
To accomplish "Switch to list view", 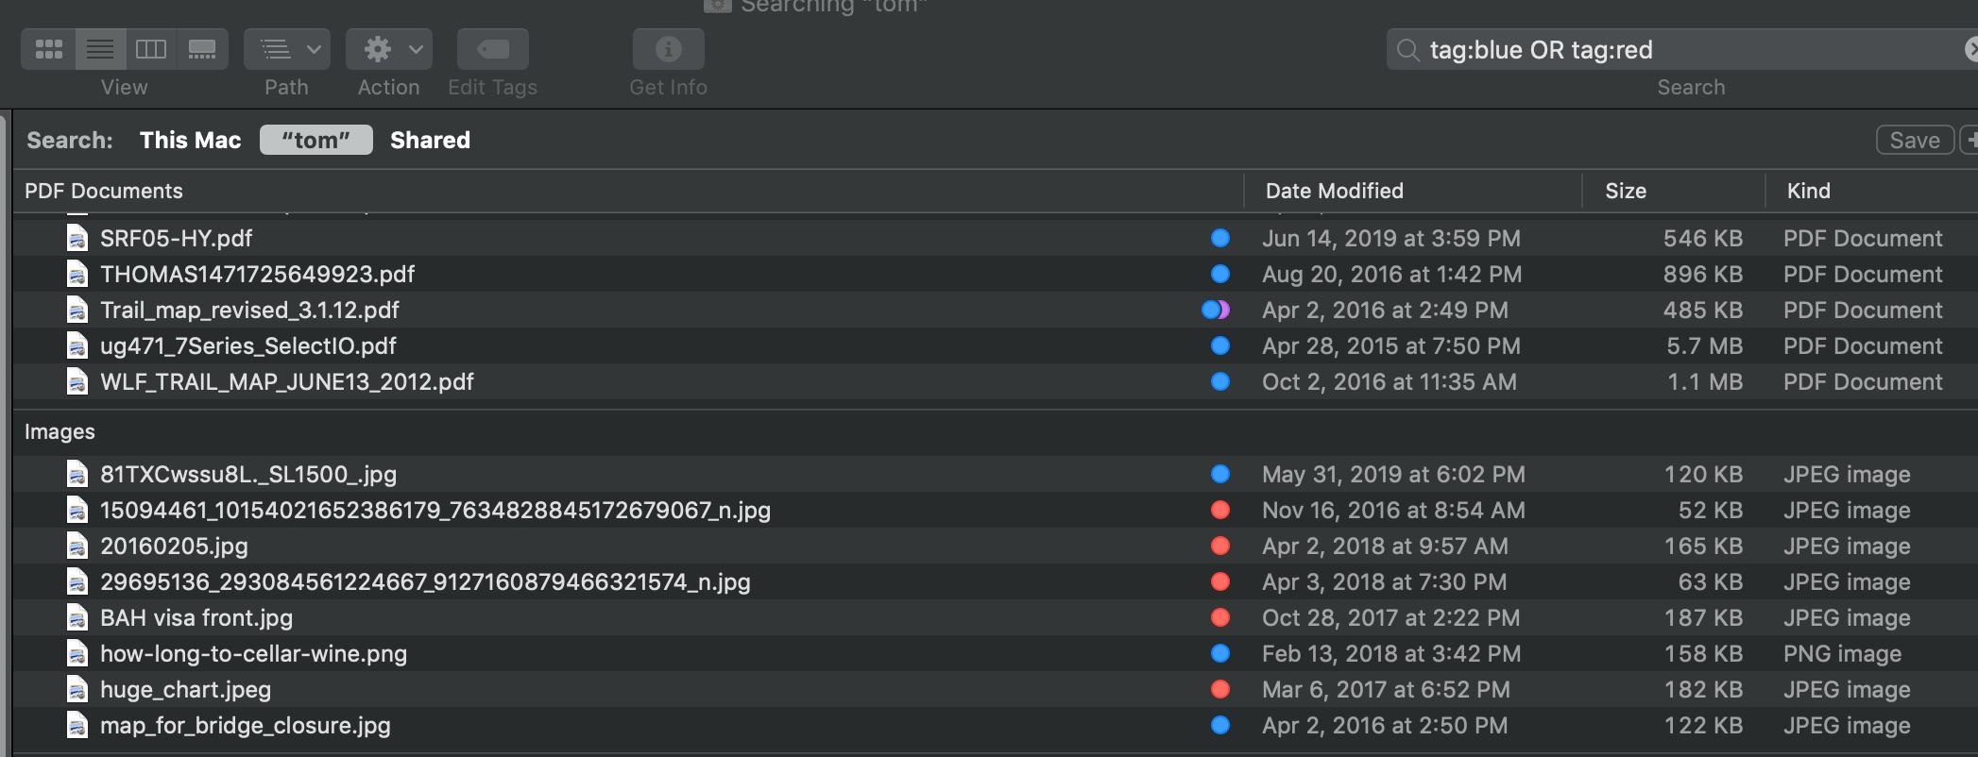I will point(100,49).
